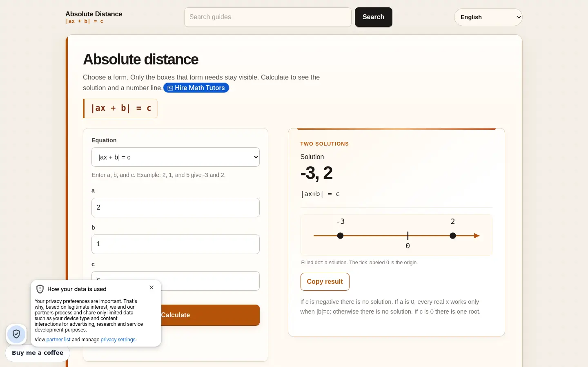The width and height of the screenshot is (588, 367).
Task: Click the -3 solution dot on number line
Action: [x=340, y=236]
